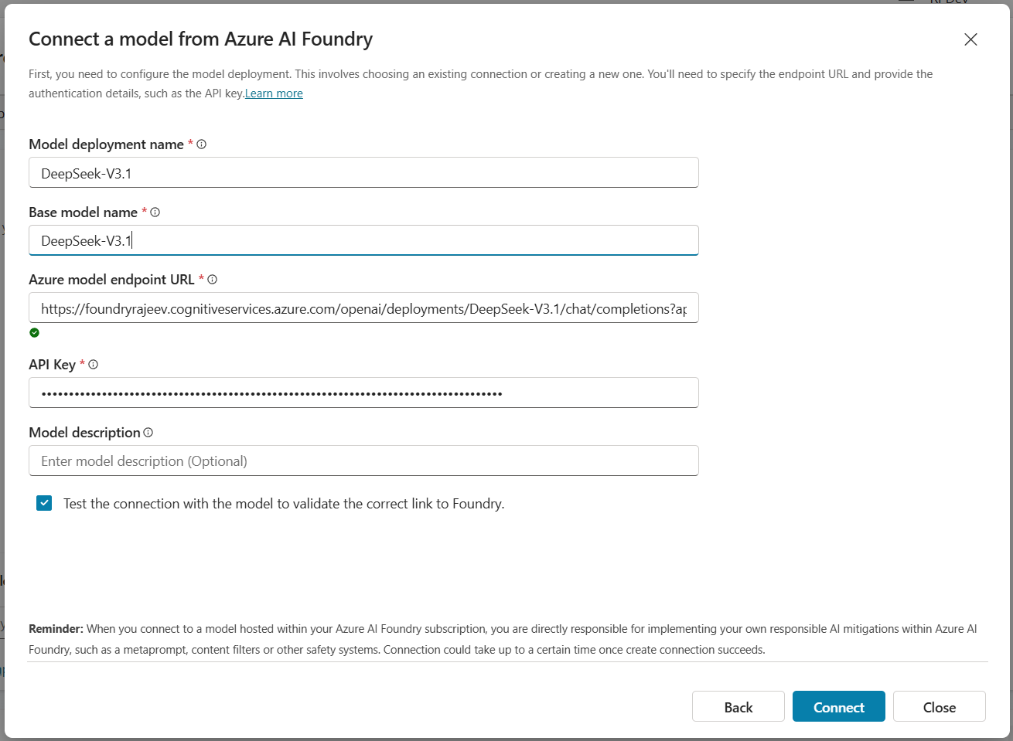Click info icon next to Base model name

[x=155, y=212]
